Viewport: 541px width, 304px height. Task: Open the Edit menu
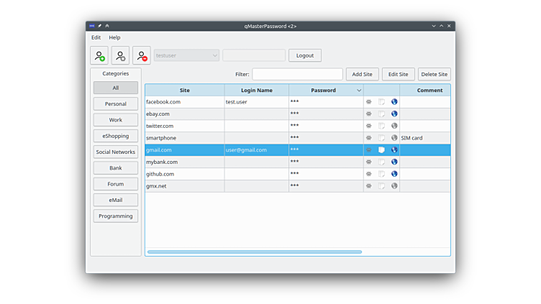(x=96, y=37)
